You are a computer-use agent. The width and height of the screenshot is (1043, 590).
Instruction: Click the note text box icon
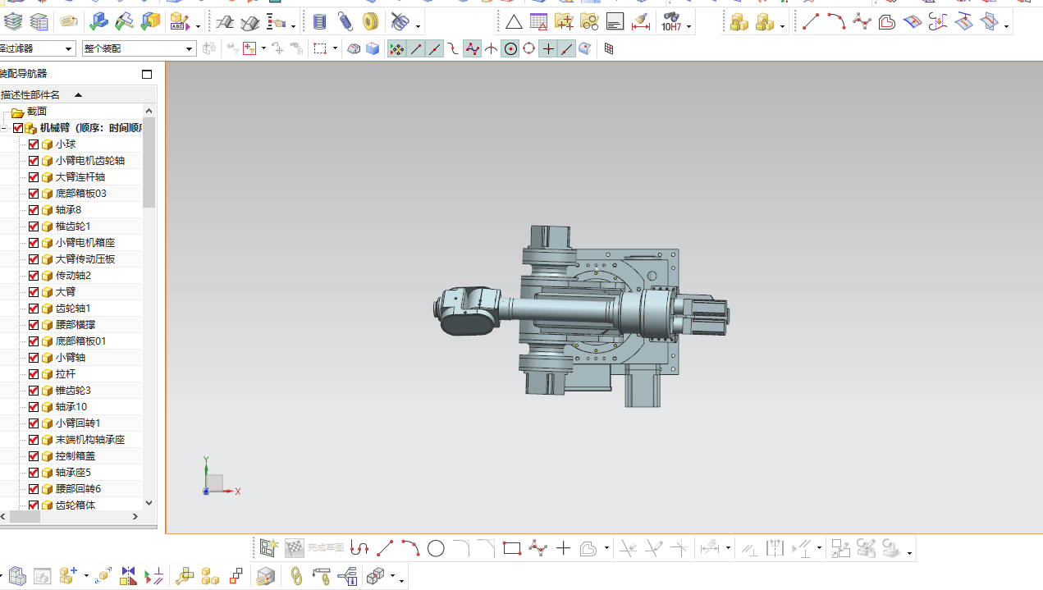[615, 22]
